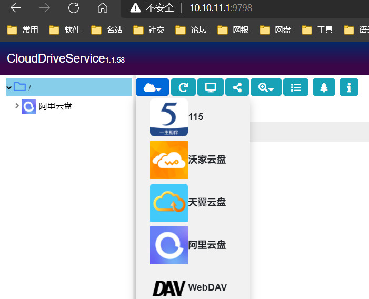Click the blue 天翼云盘 cloud logo
The height and width of the screenshot is (299, 369).
[169, 203]
